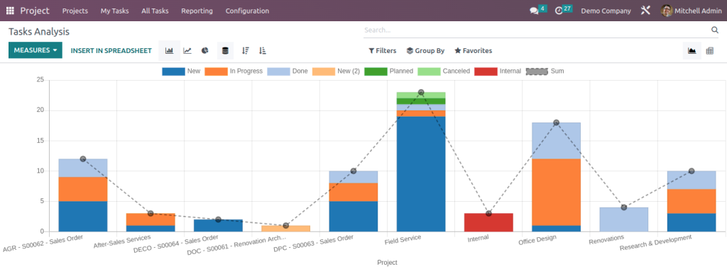This screenshot has height=269, width=727.
Task: Click the After-Sales Services axis label
Action: tap(122, 241)
